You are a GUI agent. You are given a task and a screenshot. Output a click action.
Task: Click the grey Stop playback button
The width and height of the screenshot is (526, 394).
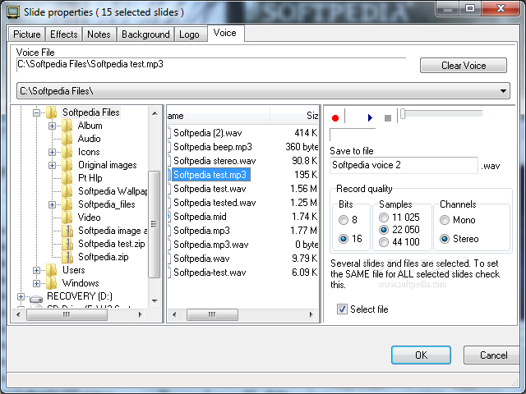(x=387, y=118)
